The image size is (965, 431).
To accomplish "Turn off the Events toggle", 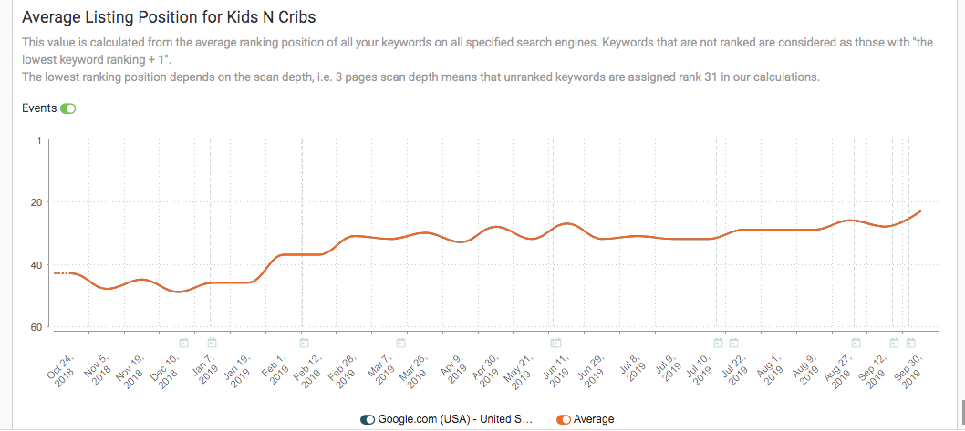I will pos(68,108).
